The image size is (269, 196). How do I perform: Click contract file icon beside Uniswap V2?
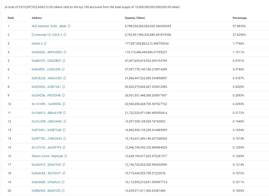tap(33, 35)
